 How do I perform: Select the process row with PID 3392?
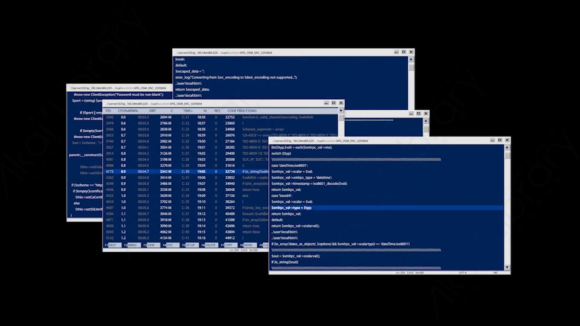(x=221, y=117)
